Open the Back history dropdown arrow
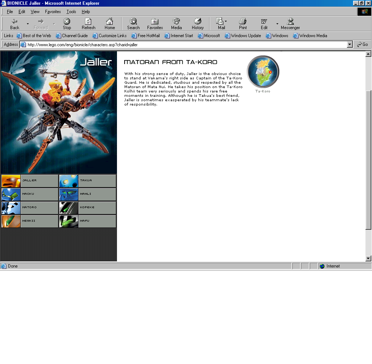The width and height of the screenshot is (372, 364). (28, 24)
